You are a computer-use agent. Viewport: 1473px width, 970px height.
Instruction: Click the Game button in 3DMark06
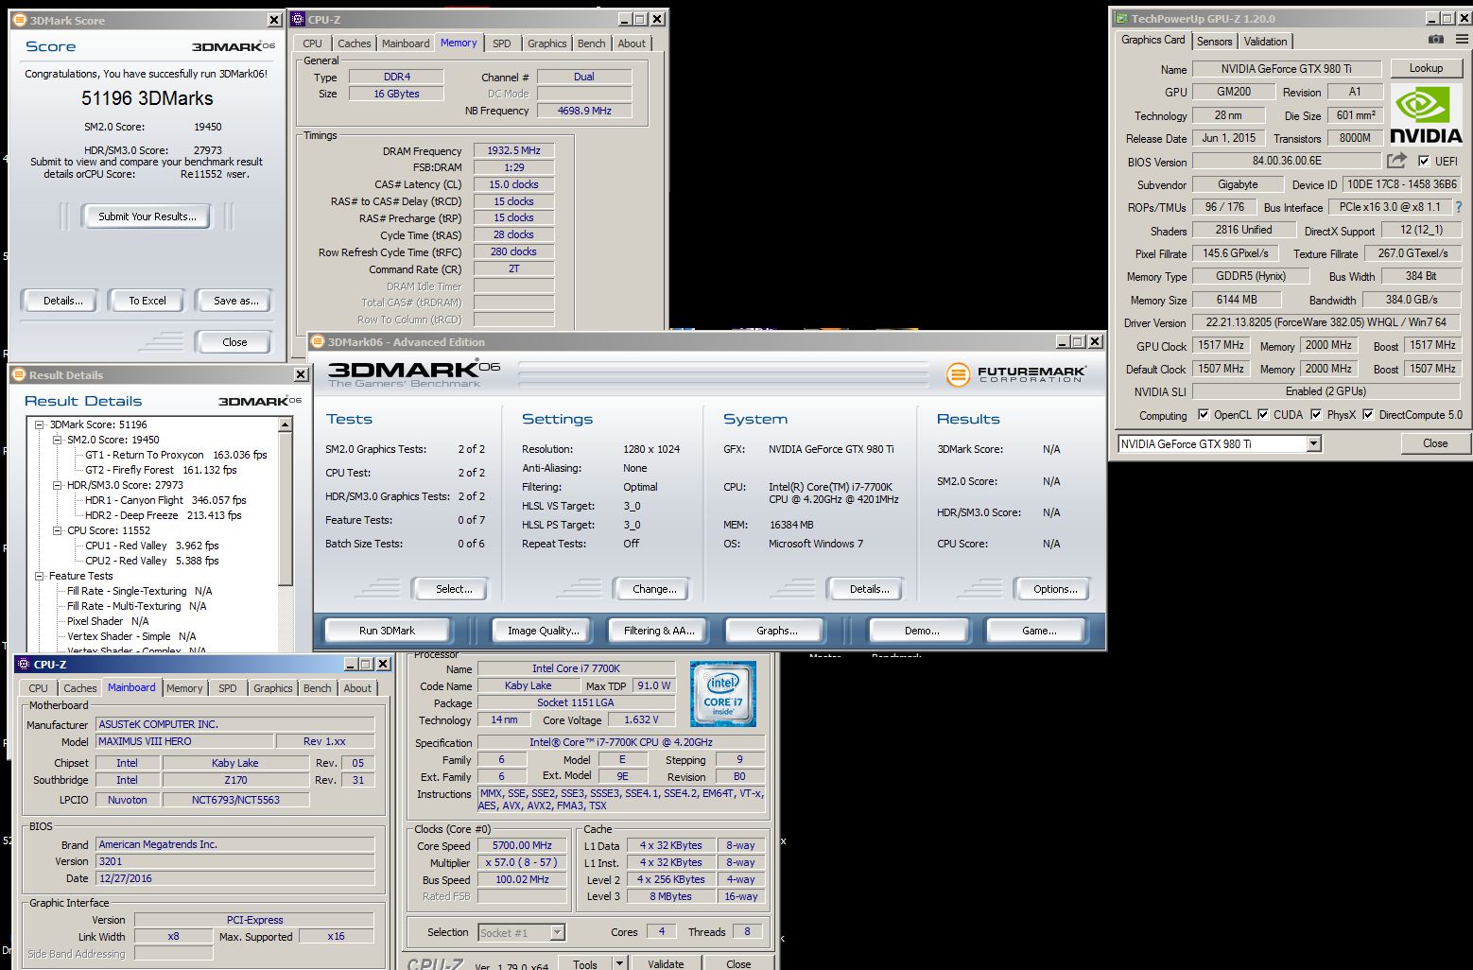[1039, 631]
